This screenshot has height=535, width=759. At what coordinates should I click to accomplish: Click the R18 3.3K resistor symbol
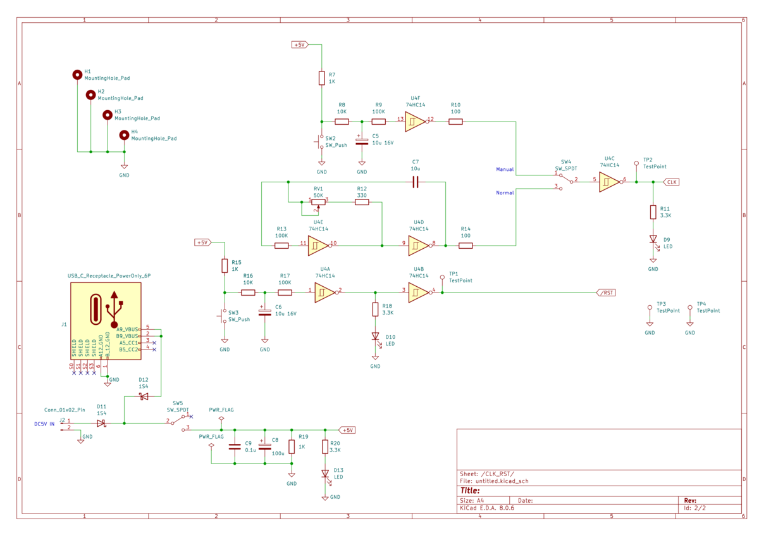click(x=375, y=310)
